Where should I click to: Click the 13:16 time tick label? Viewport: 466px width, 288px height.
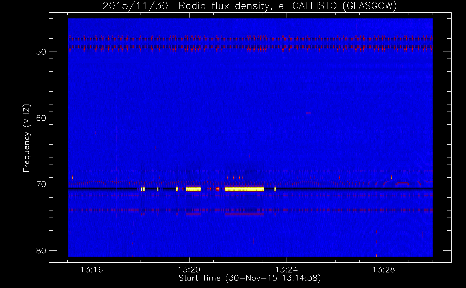coord(92,270)
